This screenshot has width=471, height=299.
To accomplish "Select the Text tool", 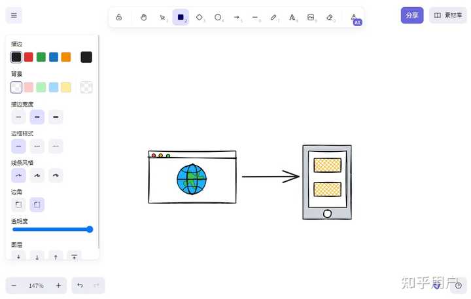I will [x=292, y=18].
